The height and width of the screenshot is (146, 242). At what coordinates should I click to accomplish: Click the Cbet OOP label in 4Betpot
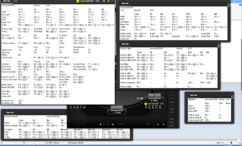pos(193,111)
